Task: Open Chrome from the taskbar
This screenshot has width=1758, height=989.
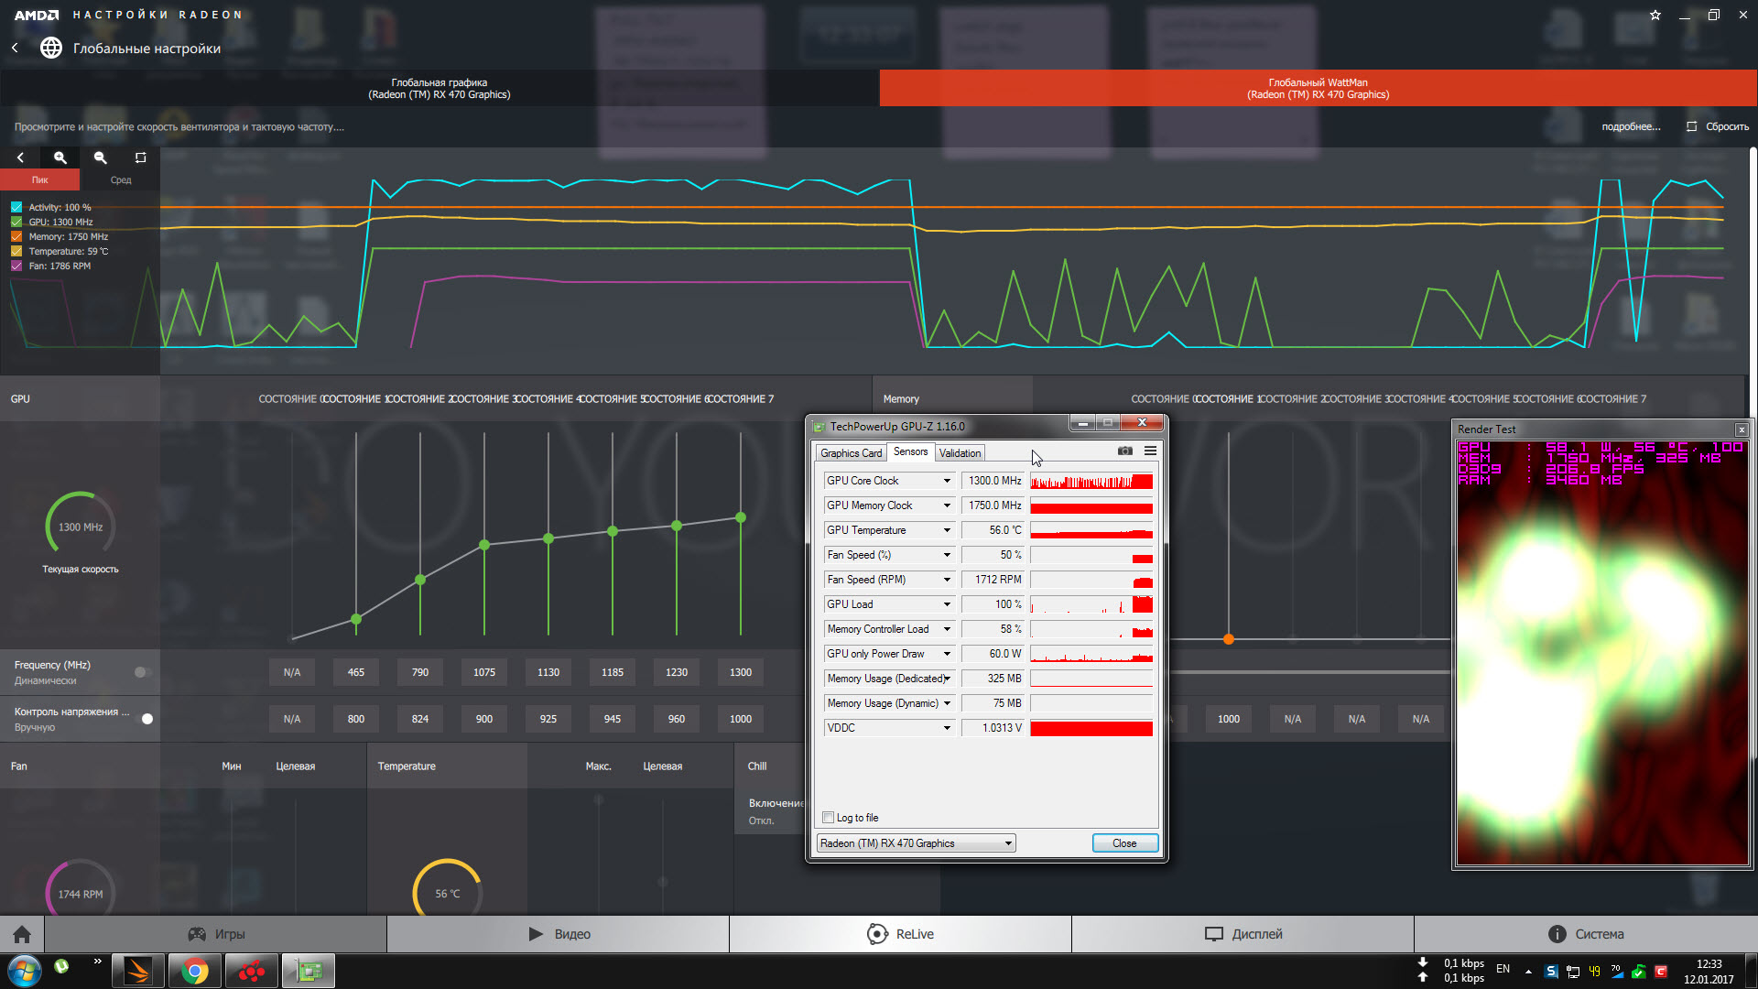Action: 194,971
